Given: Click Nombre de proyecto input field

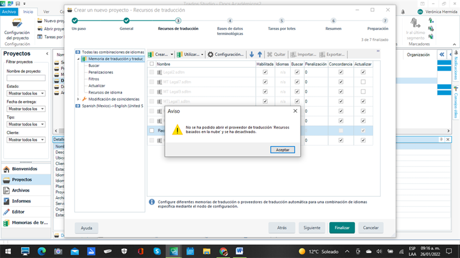Looking at the screenshot, I should (26, 78).
